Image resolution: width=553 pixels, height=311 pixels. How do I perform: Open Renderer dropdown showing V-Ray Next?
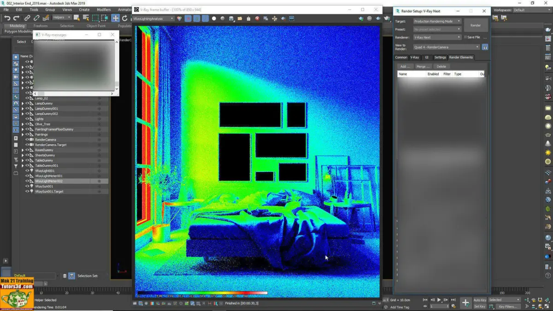(x=437, y=37)
